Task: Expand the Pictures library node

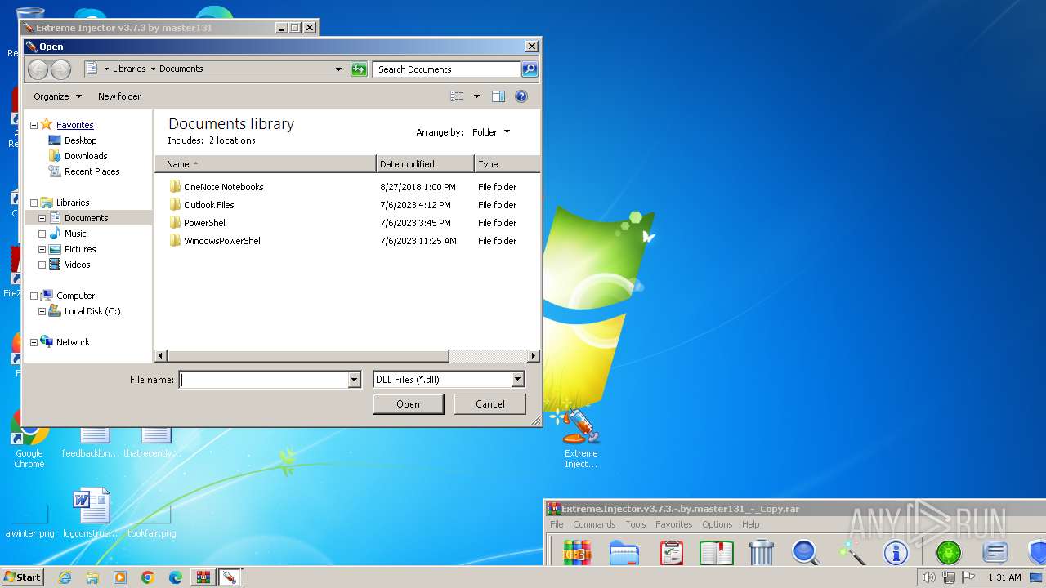Action: pos(42,249)
